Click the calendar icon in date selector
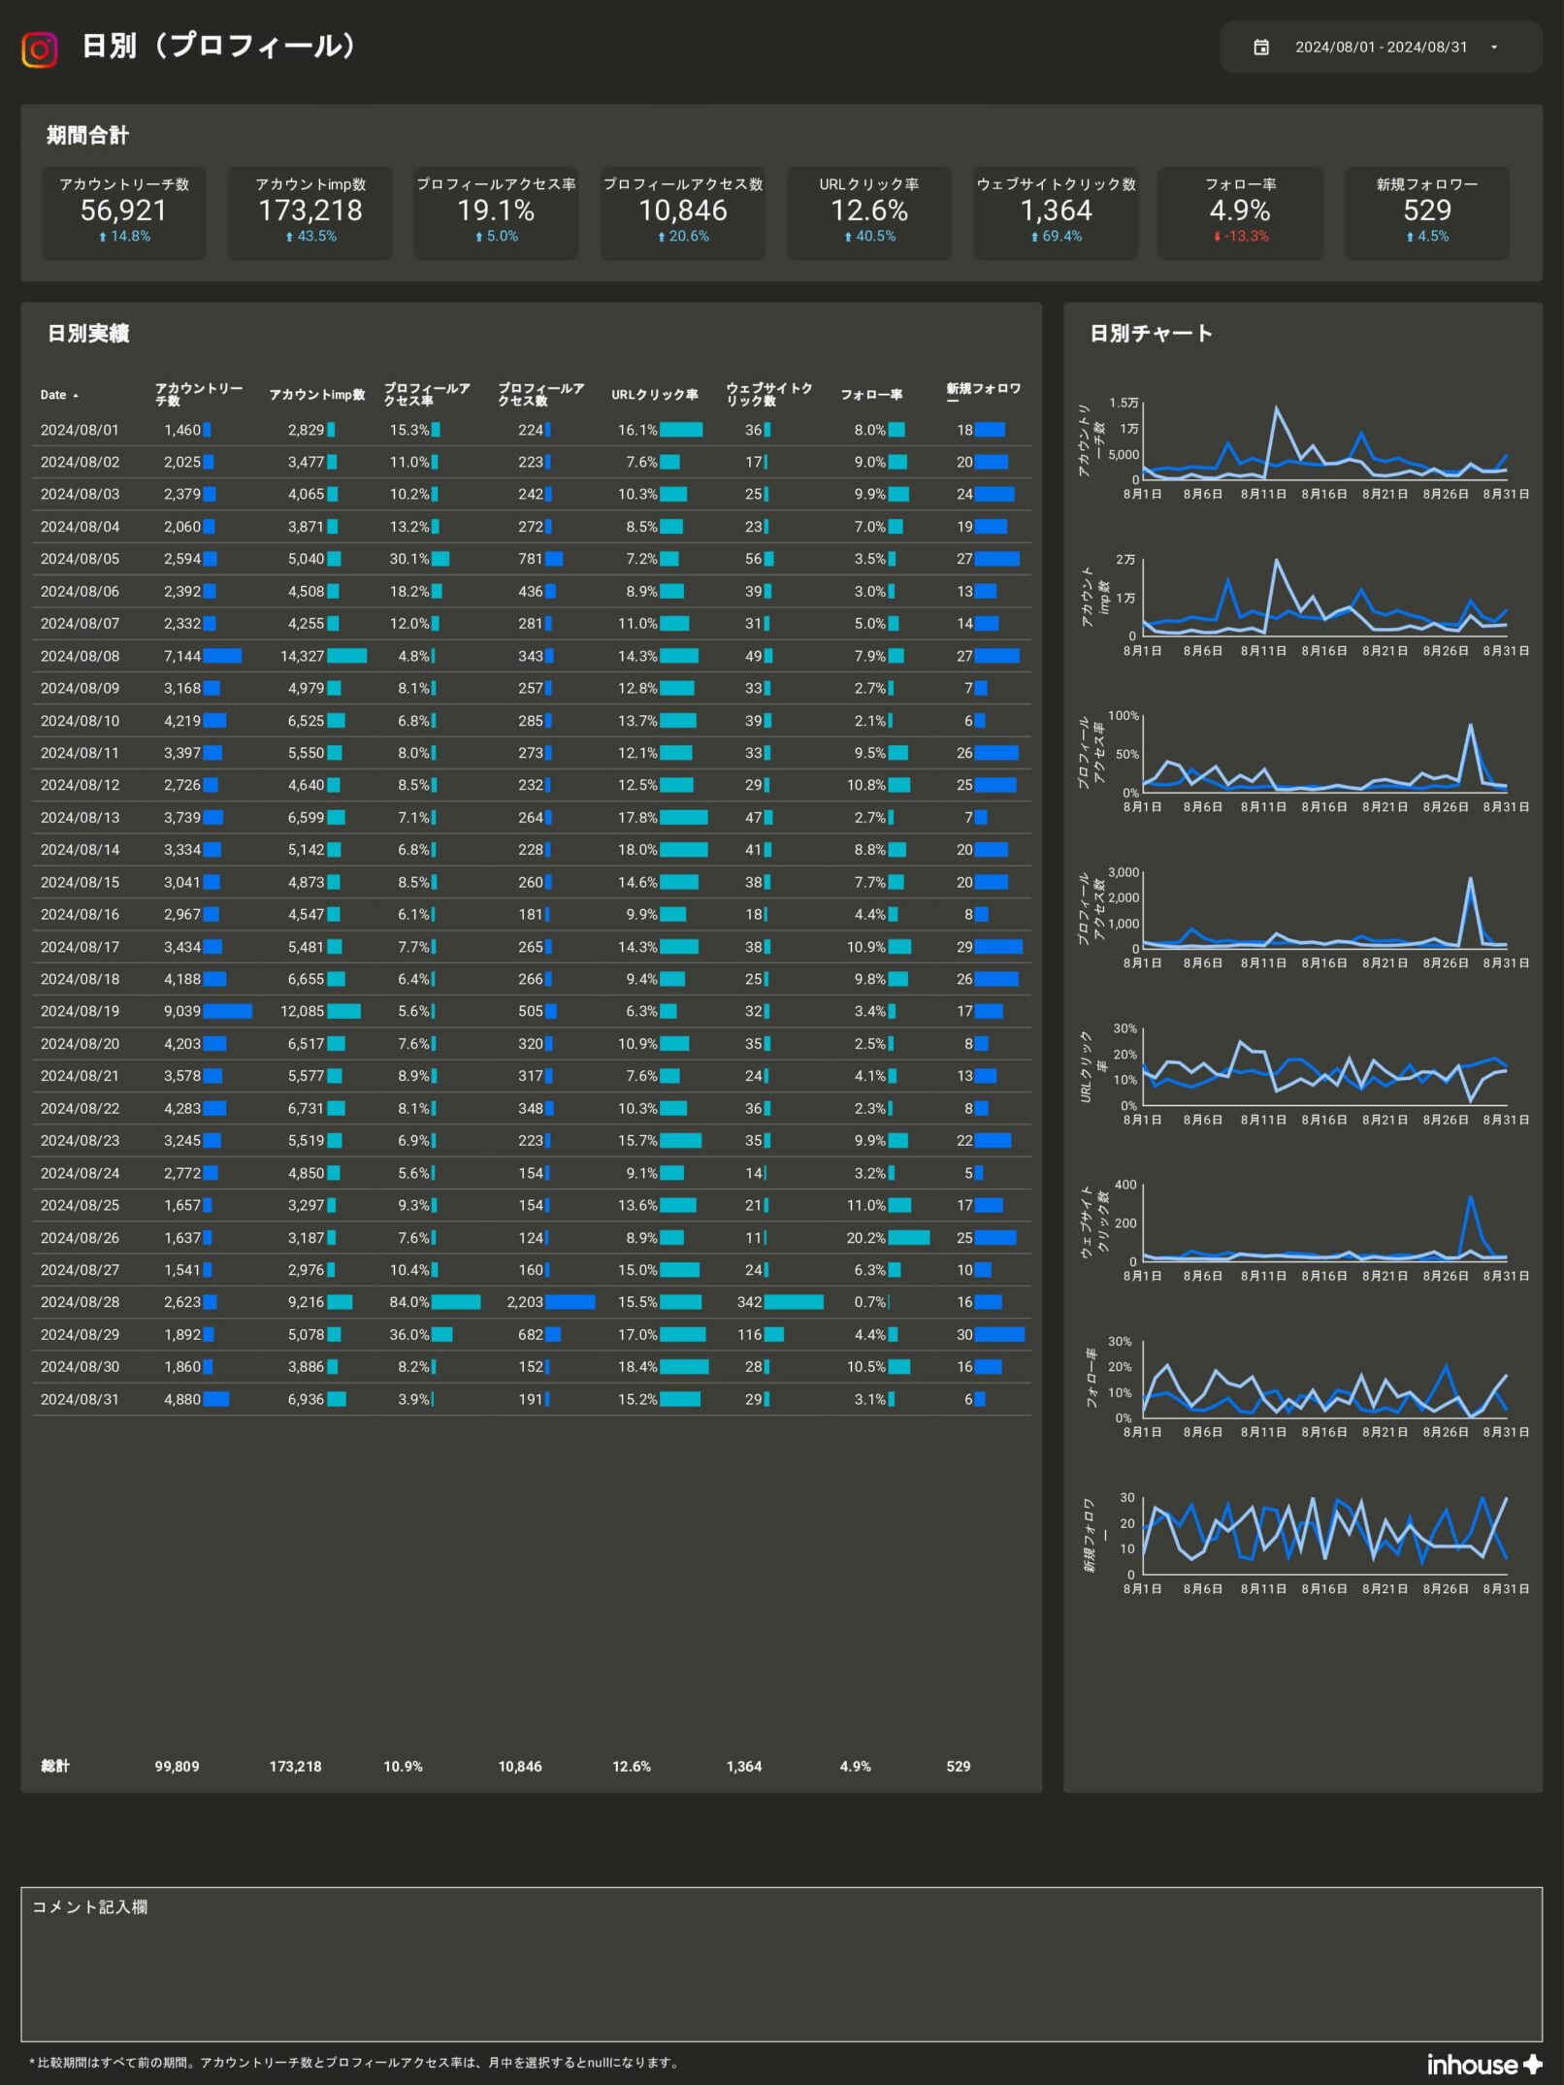The height and width of the screenshot is (2085, 1564). click(1260, 48)
